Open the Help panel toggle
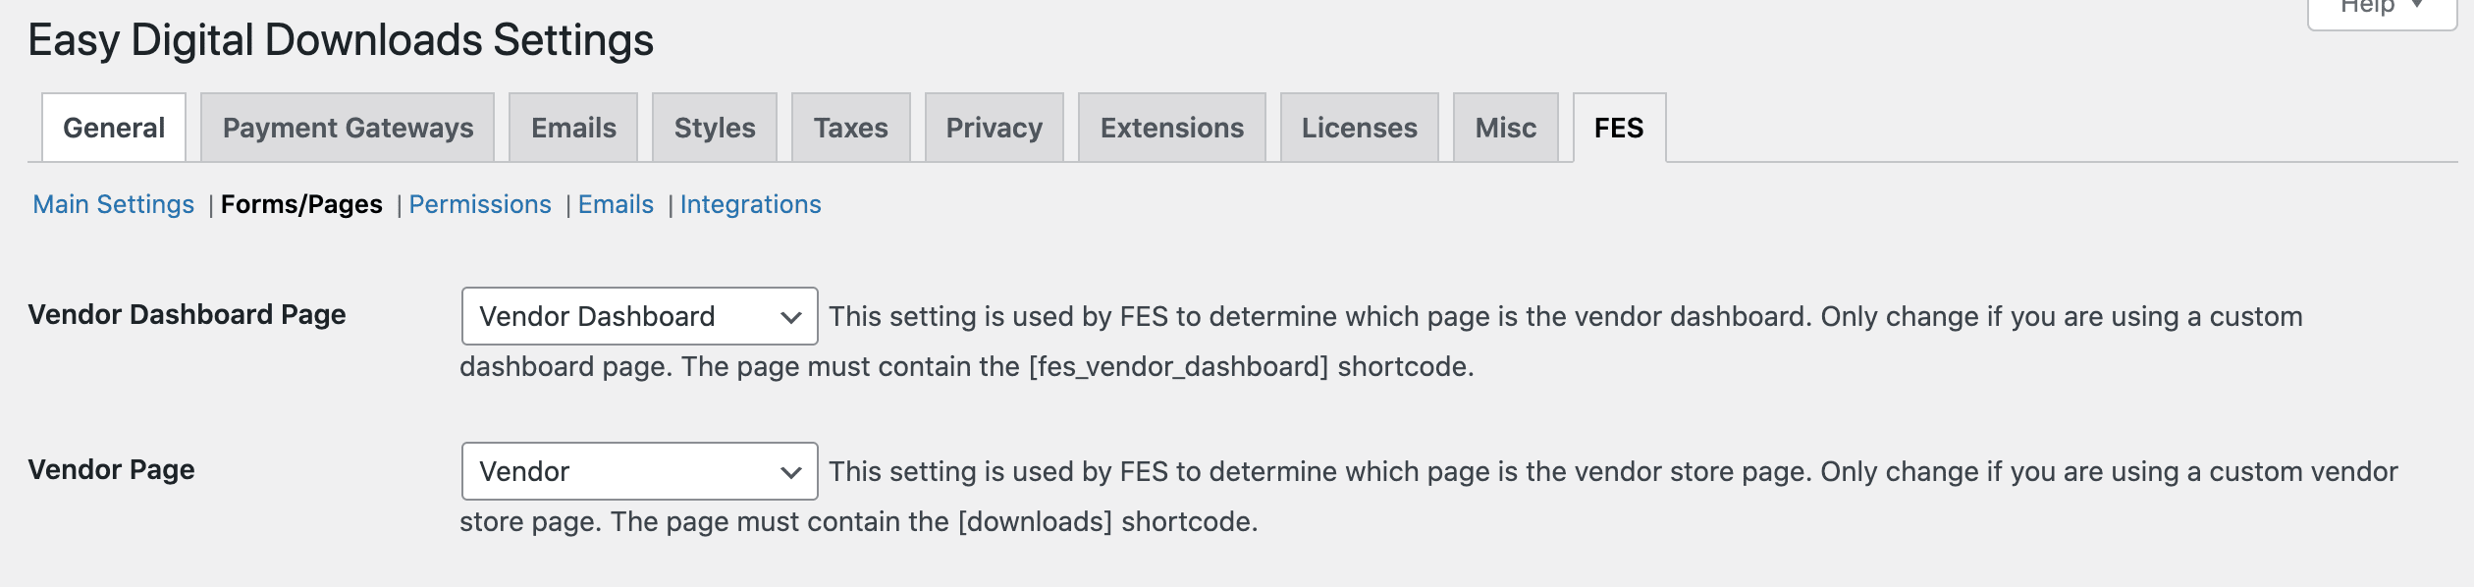This screenshot has width=2474, height=587. point(2381,8)
